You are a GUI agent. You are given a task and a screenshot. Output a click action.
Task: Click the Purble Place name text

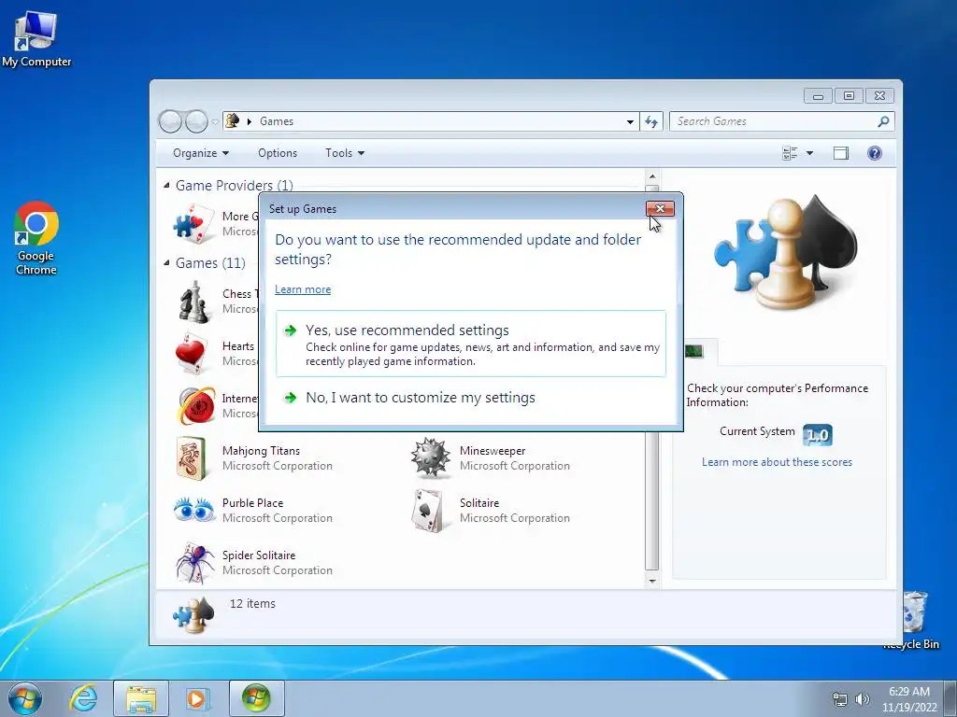[252, 503]
